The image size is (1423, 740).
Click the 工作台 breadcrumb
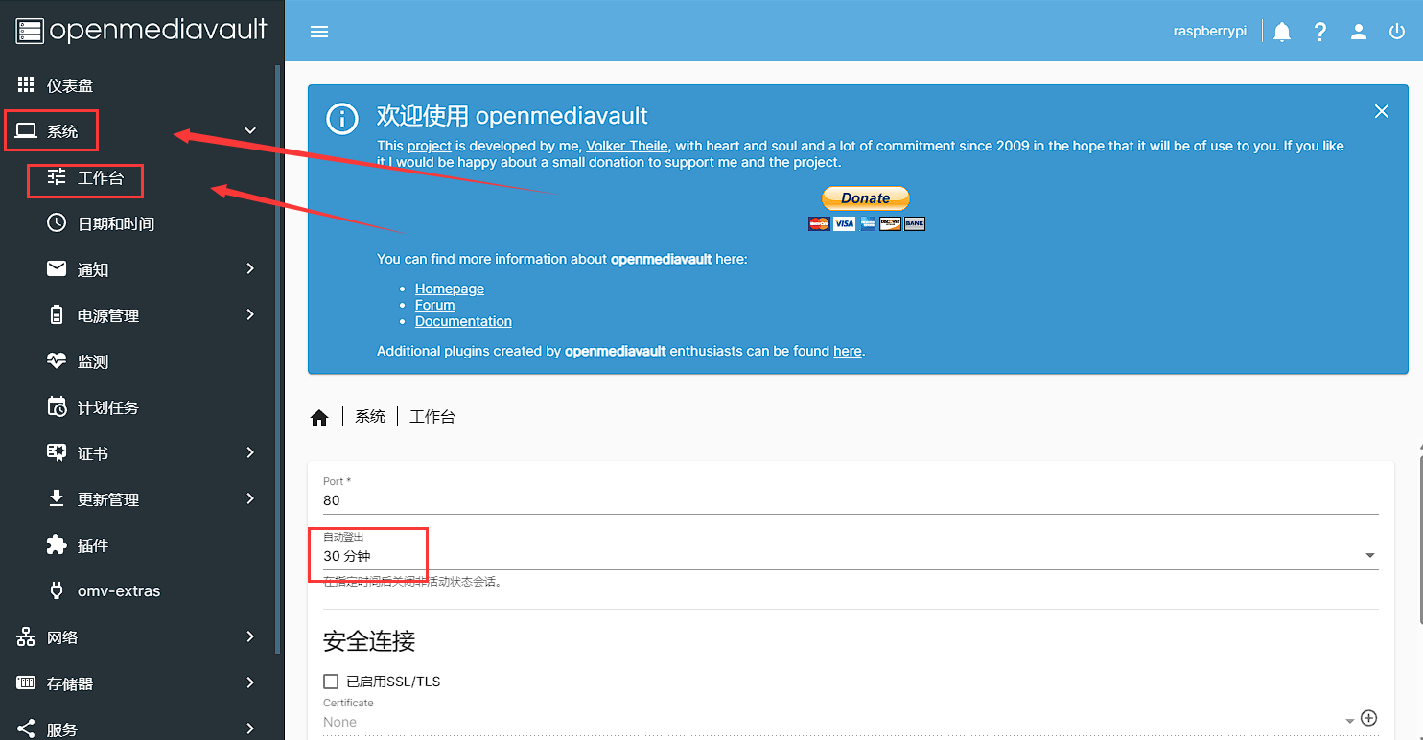click(x=432, y=417)
